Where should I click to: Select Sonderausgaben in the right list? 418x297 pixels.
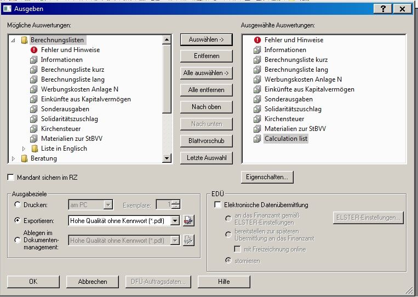pyautogui.click(x=289, y=99)
